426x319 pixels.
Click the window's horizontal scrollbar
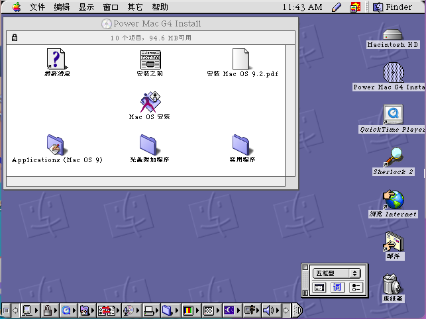click(x=146, y=181)
